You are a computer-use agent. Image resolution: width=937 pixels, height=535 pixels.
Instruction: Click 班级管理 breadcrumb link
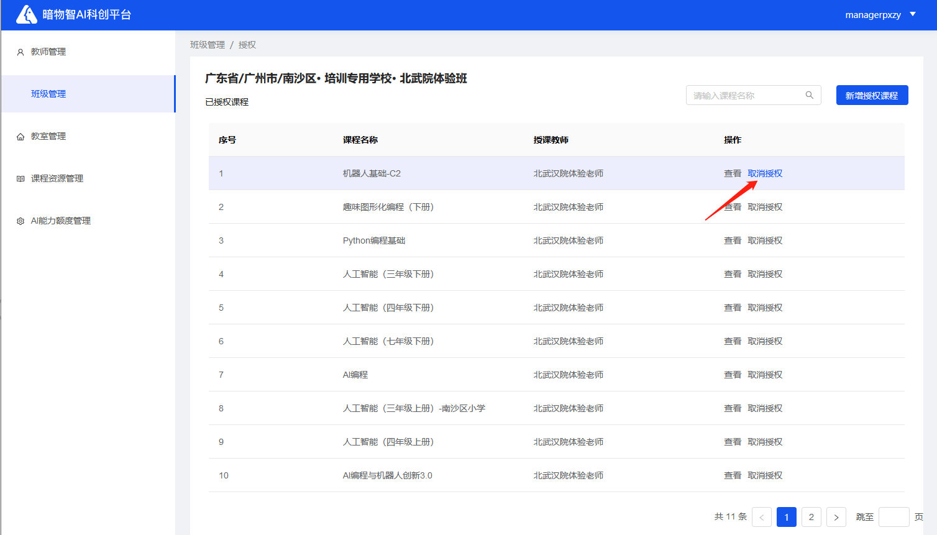tap(208, 45)
